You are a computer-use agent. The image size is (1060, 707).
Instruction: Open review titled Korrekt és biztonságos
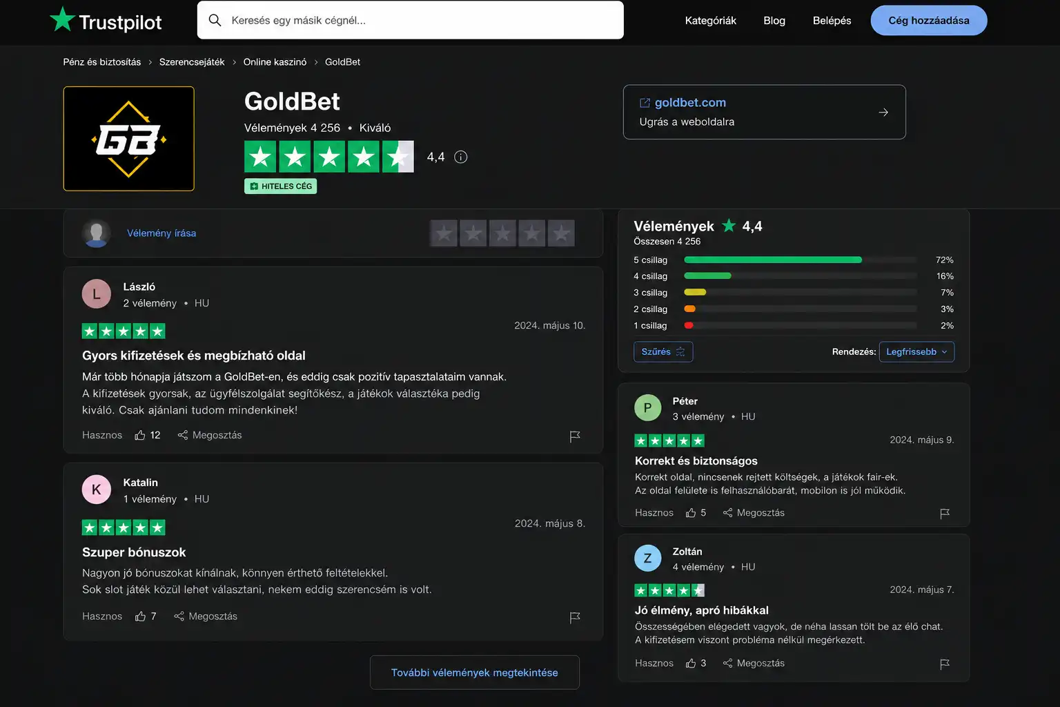696,461
